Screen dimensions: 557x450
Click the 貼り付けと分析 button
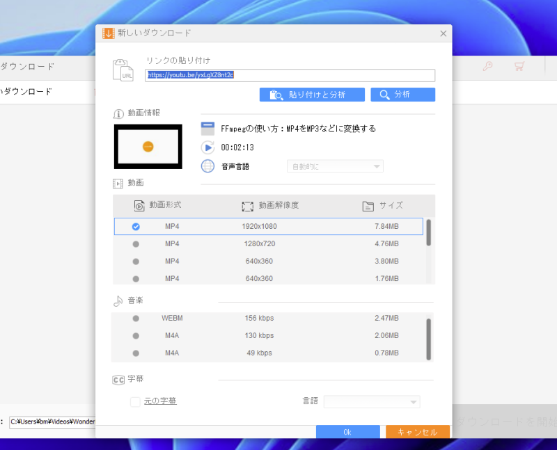pyautogui.click(x=312, y=95)
